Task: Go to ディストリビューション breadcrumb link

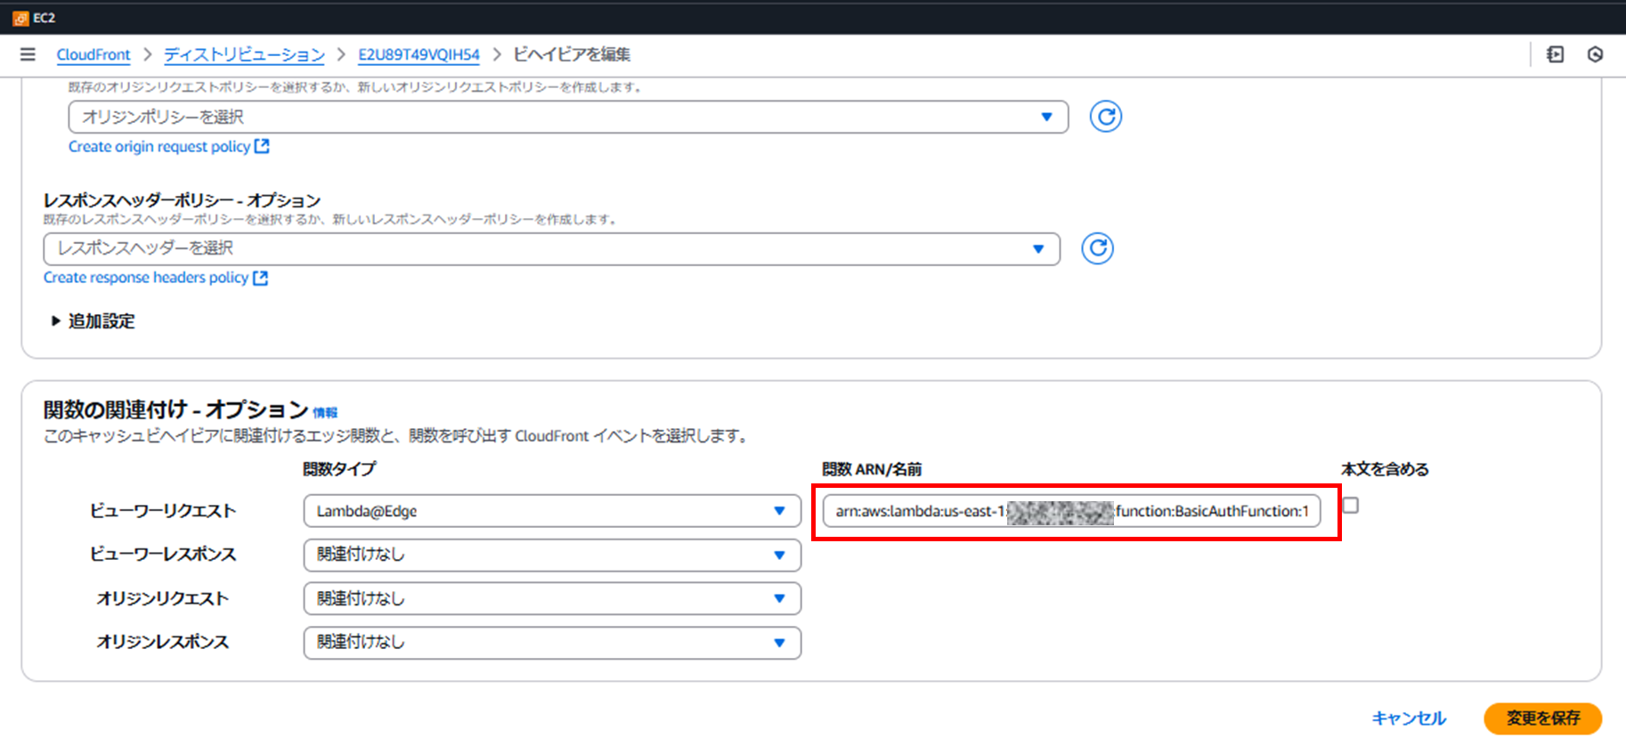Action: point(244,54)
